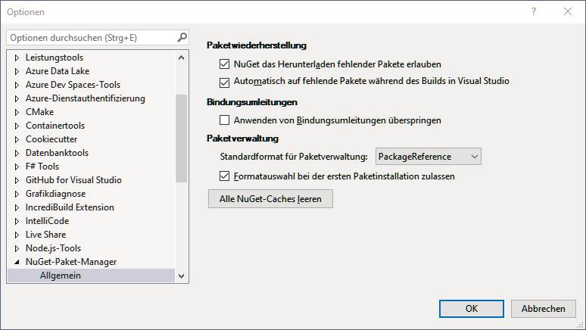Viewport: 586px width, 330px height.
Task: Expand the Node.js-Tools node arrow
Action: (17, 248)
